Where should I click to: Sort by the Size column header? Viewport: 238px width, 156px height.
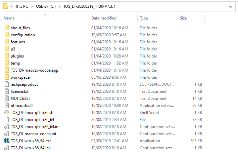(183, 18)
